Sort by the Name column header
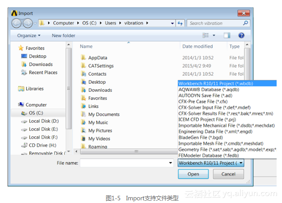Image resolution: width=282 pixels, height=203 pixels. point(86,47)
